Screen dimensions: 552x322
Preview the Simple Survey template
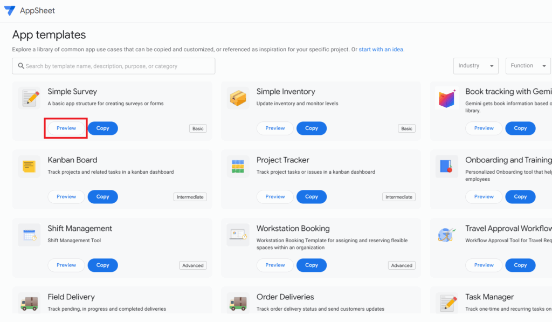click(65, 128)
